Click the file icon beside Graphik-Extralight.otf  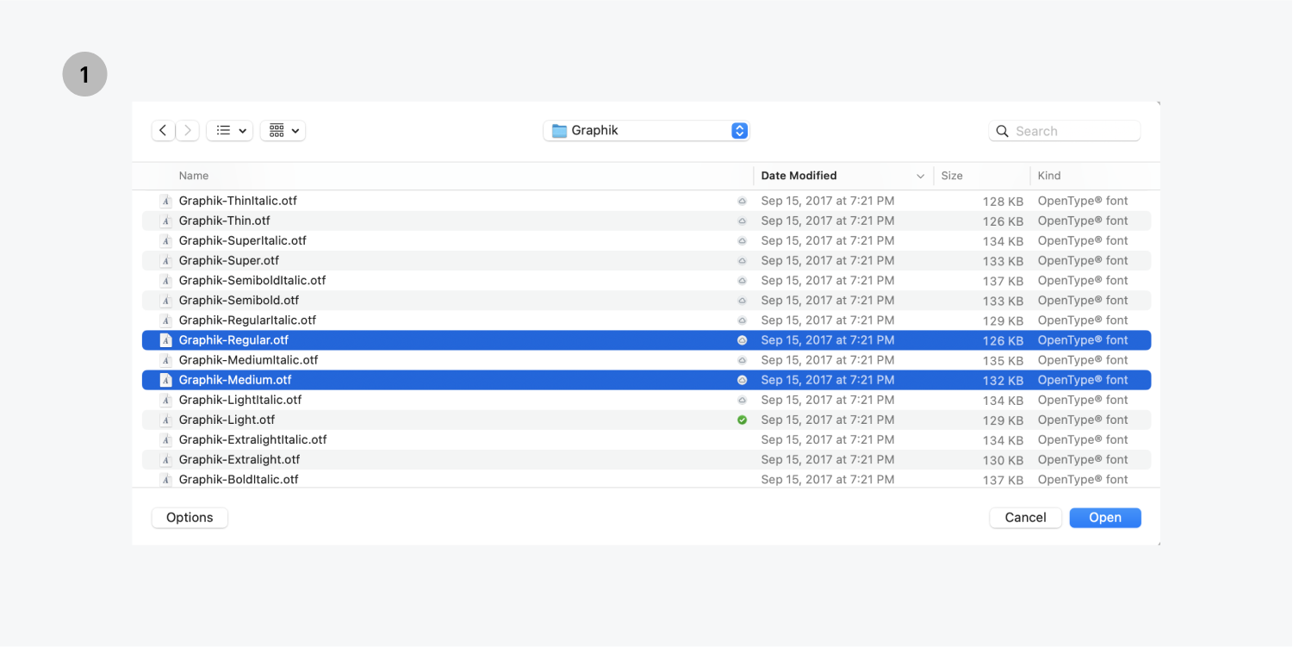point(166,459)
